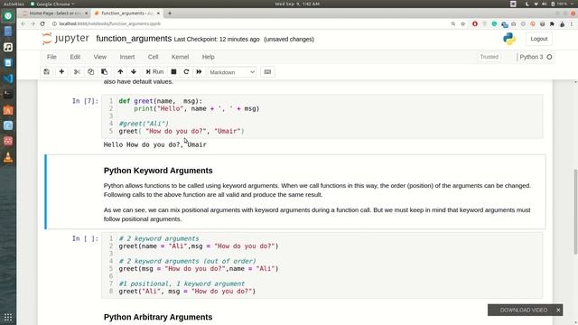This screenshot has height=325, width=578.
Task: Open the Help menu
Action: [x=209, y=57]
